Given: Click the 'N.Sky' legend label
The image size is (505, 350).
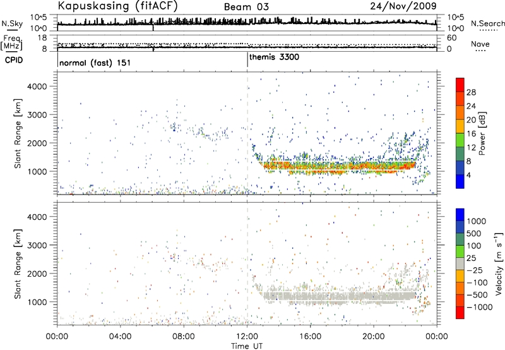Looking at the screenshot, I should (x=12, y=23).
